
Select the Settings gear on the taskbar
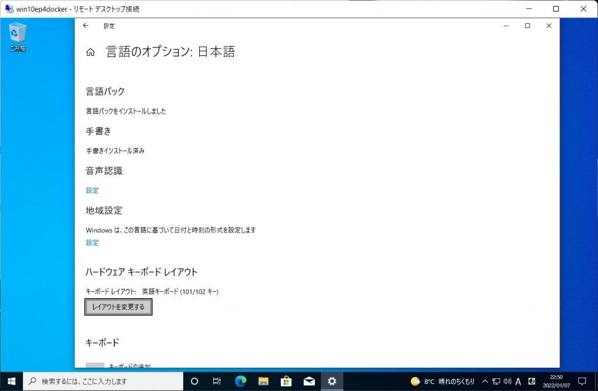332,381
